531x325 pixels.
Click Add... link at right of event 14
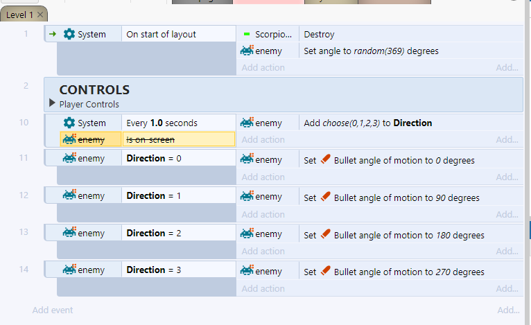[x=507, y=289]
